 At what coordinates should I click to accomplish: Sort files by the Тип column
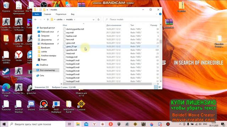coord(132,25)
